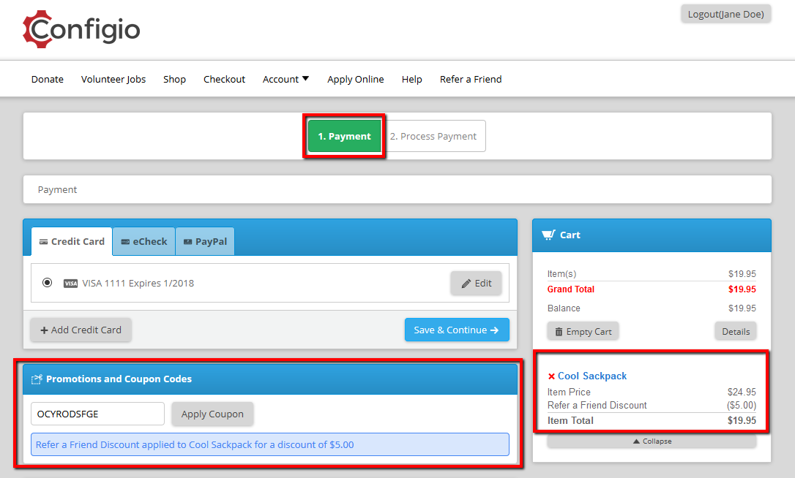The width and height of the screenshot is (795, 478).
Task: Click the VISA card logo icon
Action: click(70, 284)
